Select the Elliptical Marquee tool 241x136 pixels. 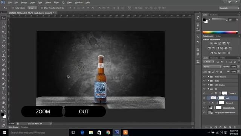pyautogui.click(x=3, y=23)
